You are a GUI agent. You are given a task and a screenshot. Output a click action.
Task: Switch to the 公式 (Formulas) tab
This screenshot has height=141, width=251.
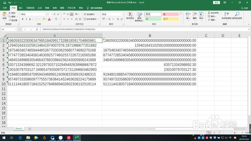[x=40, y=8]
